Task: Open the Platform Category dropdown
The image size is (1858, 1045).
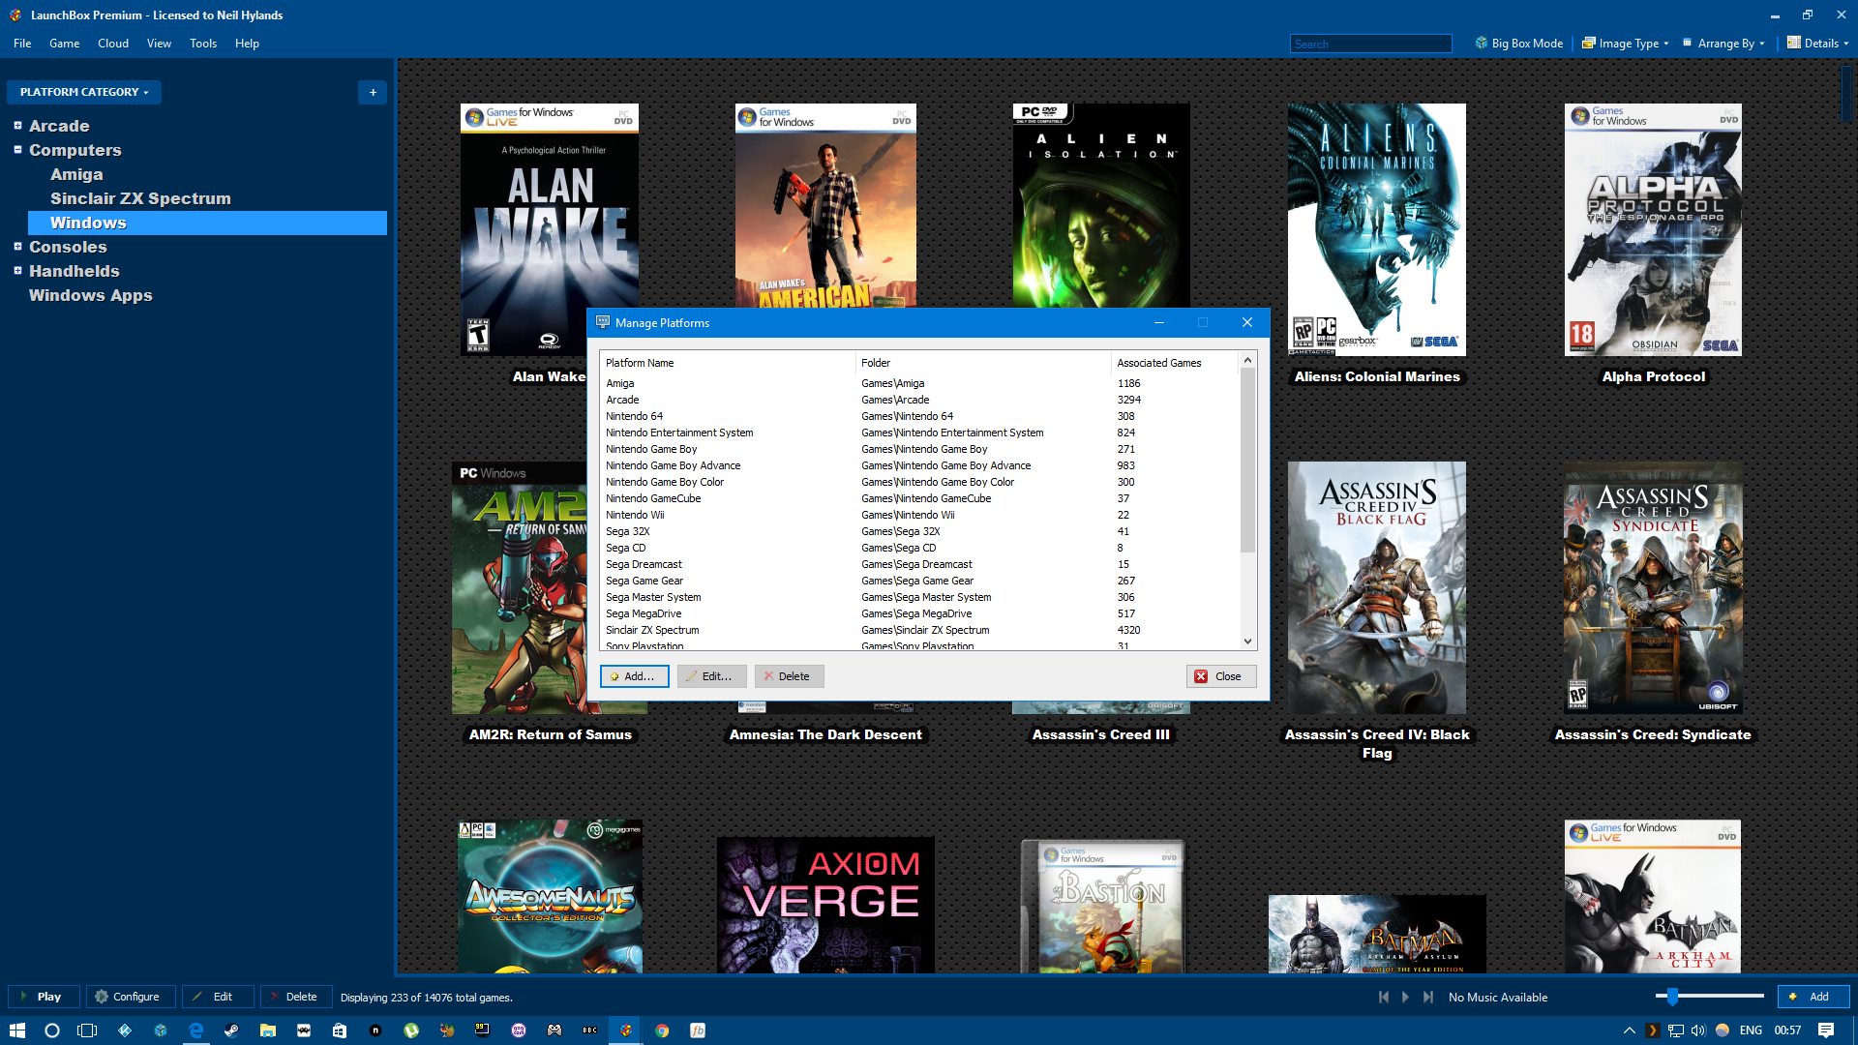Action: [84, 92]
